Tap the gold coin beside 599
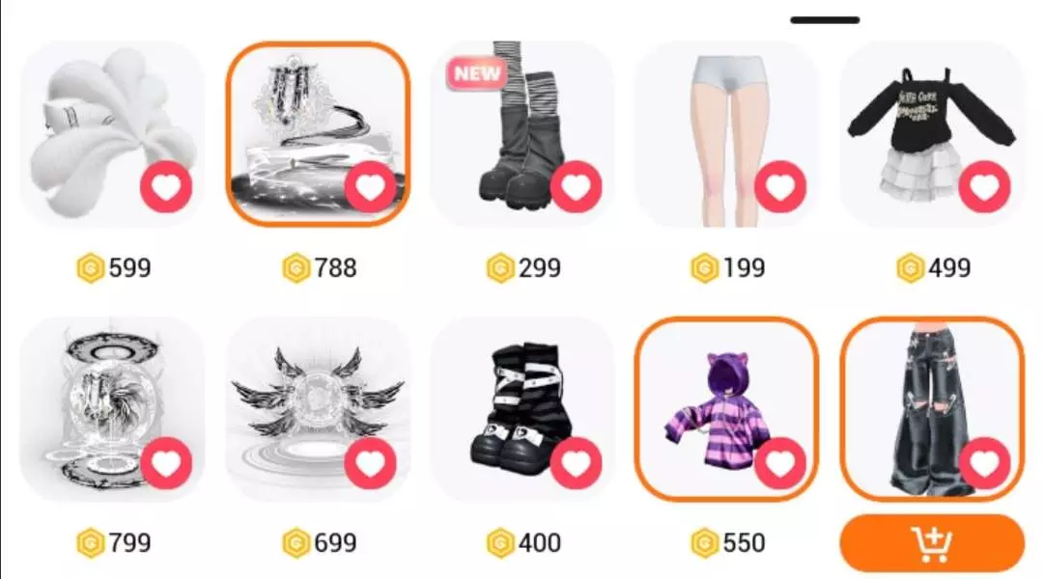This screenshot has width=1043, height=579. click(x=91, y=268)
